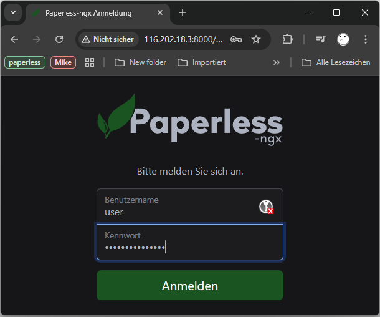Screen dimensions: 380x317
Task: Open the browser extensions puzzle icon
Action: (287, 39)
